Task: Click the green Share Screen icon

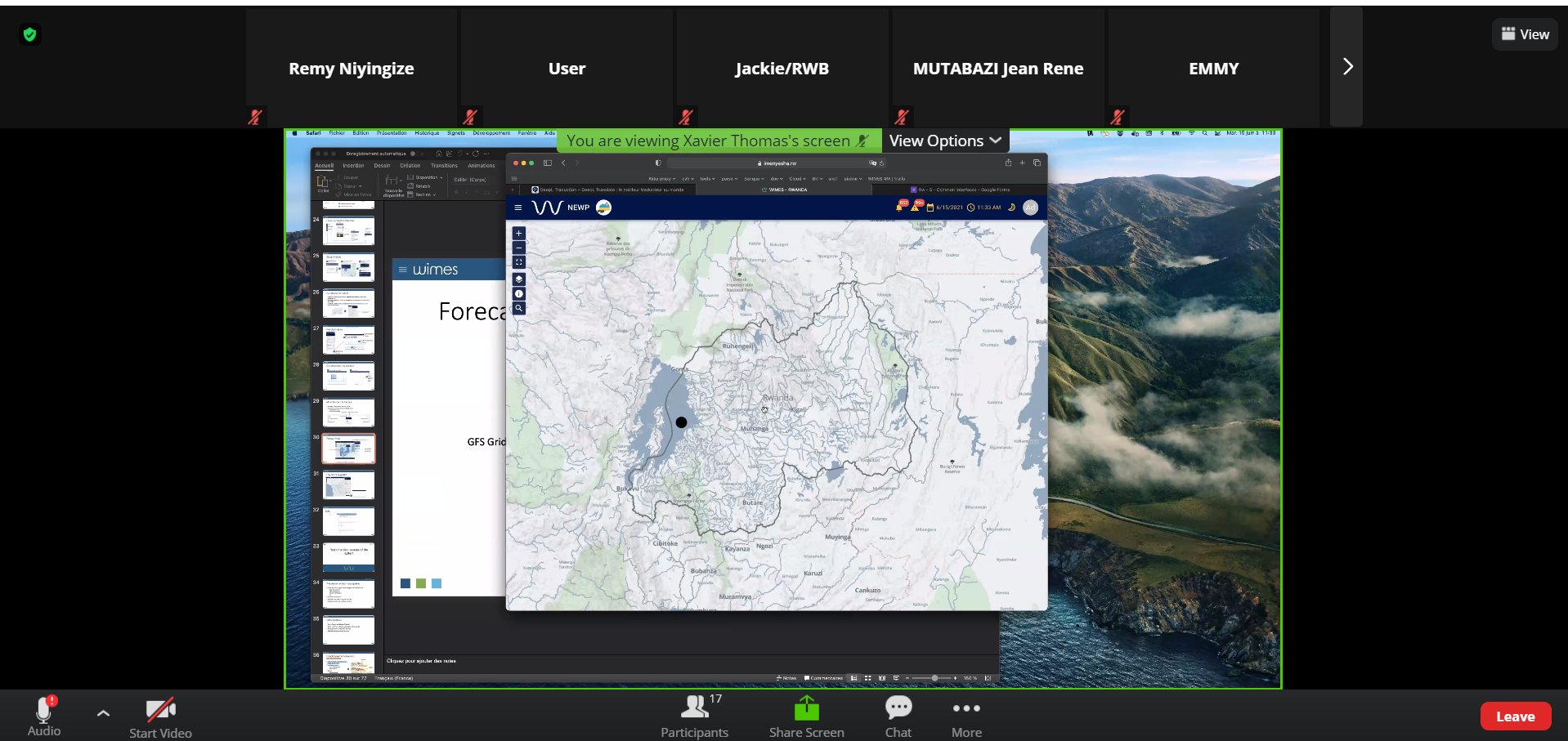Action: click(806, 708)
